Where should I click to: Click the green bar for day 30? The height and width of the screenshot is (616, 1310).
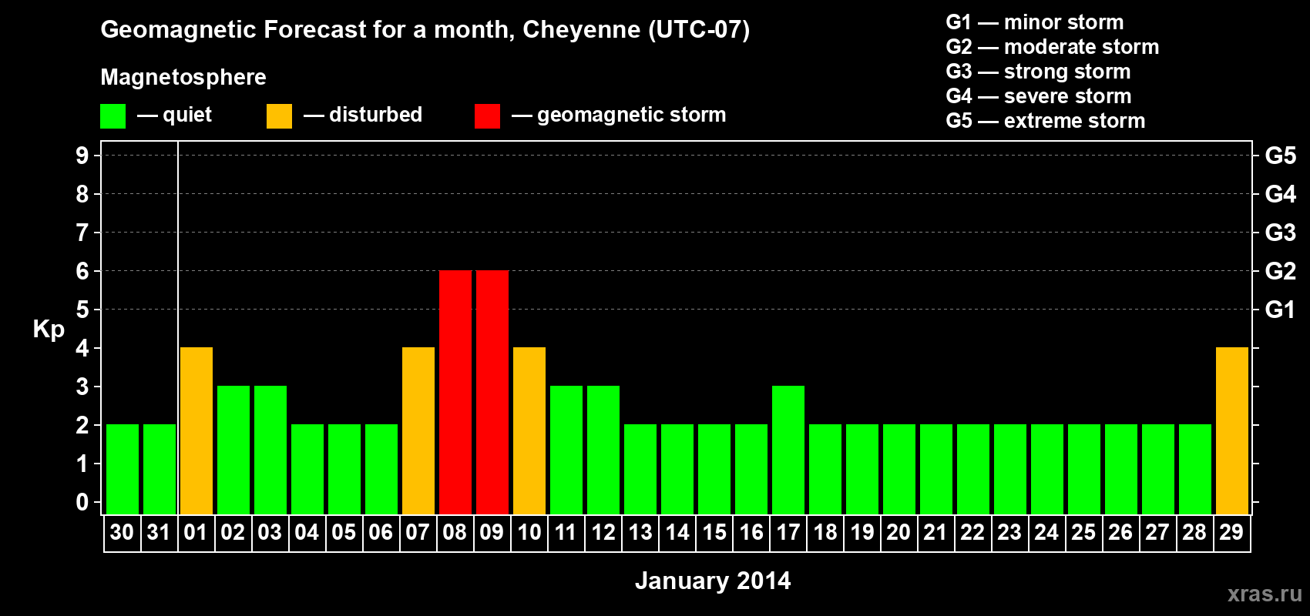pyautogui.click(x=123, y=470)
